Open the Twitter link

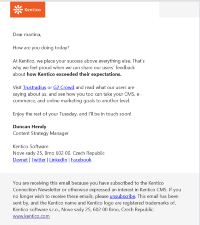coord(38,160)
